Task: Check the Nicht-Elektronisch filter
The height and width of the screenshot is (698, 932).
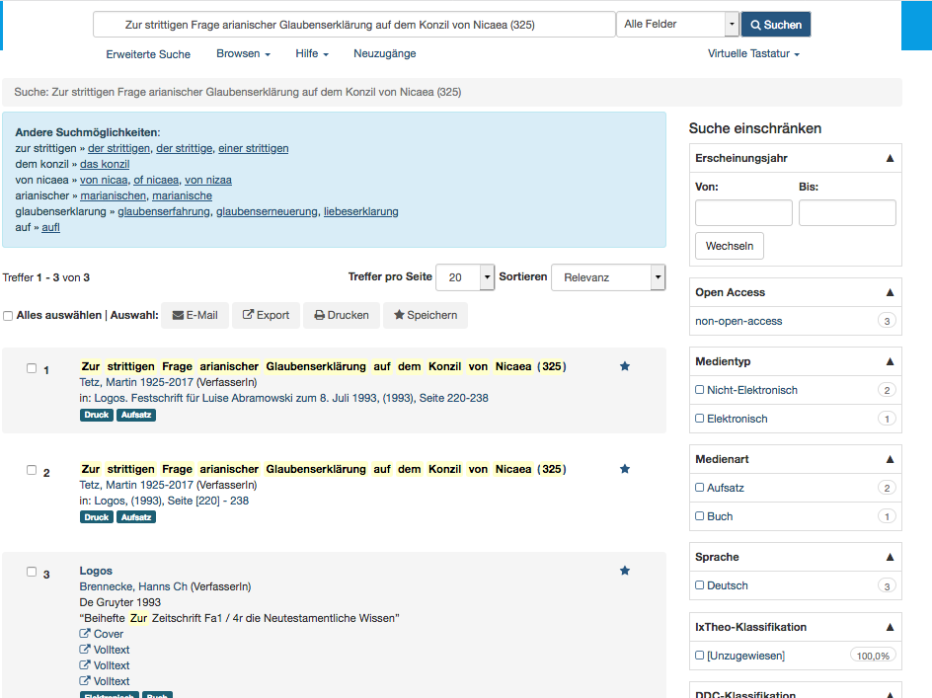Action: [x=700, y=390]
